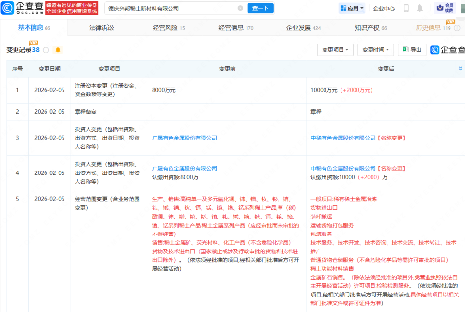The image size is (465, 312).
Task: Open the 变更项目 filter dropdown
Action: click(x=335, y=50)
